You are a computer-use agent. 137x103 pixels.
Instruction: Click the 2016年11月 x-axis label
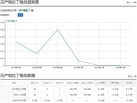pos(99,68)
